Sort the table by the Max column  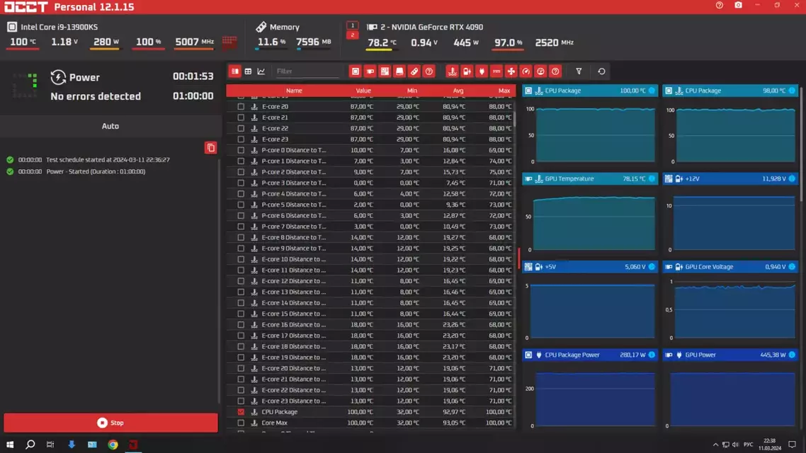click(x=504, y=91)
